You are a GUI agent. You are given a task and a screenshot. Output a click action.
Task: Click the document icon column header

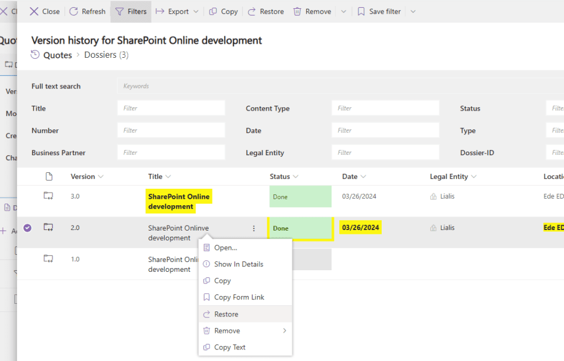[x=48, y=176]
